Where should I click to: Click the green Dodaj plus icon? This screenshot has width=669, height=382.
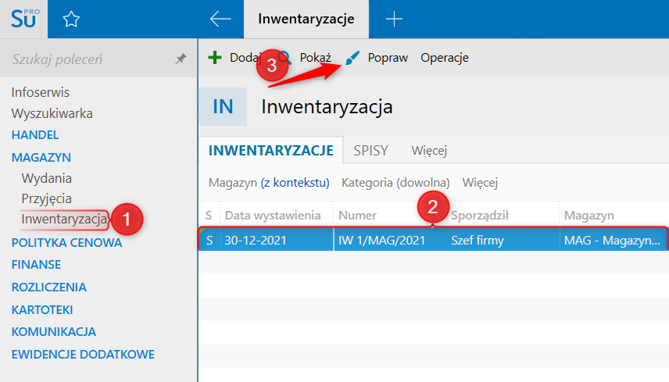pos(215,58)
